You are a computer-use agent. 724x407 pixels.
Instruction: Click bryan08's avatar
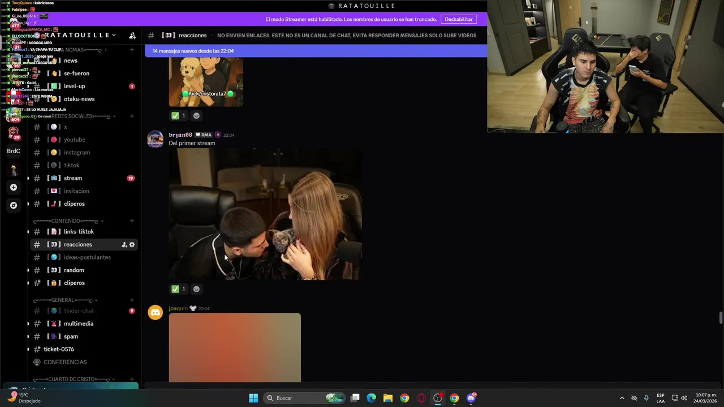tap(155, 139)
